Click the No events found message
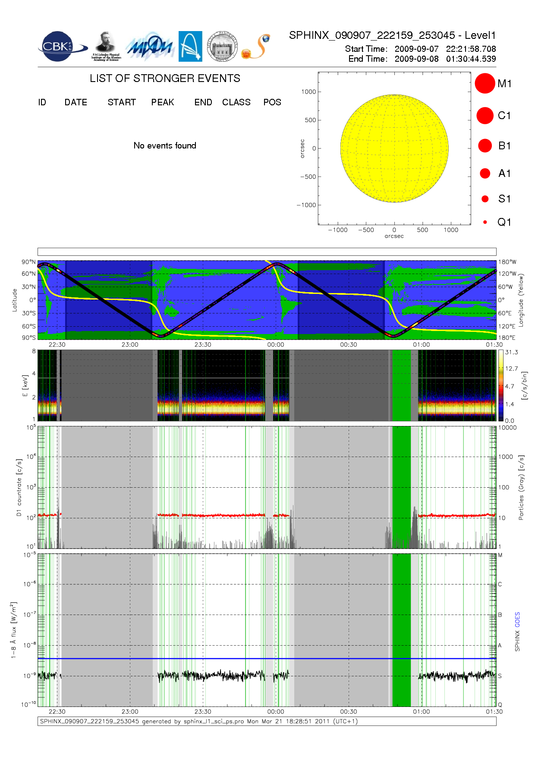The image size is (535, 757). tap(165, 145)
